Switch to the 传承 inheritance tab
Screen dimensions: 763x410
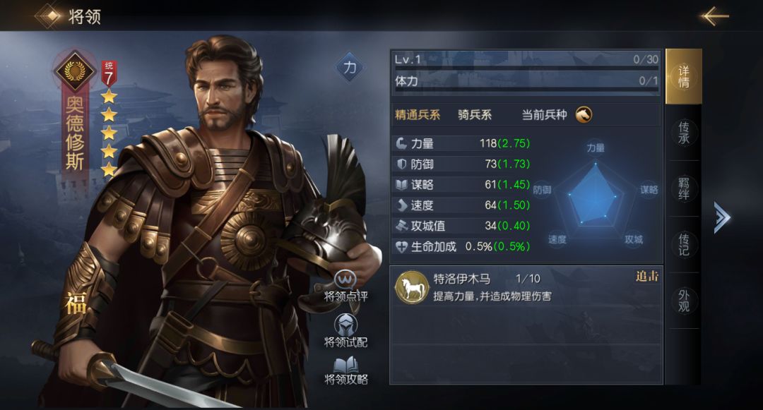tap(684, 133)
